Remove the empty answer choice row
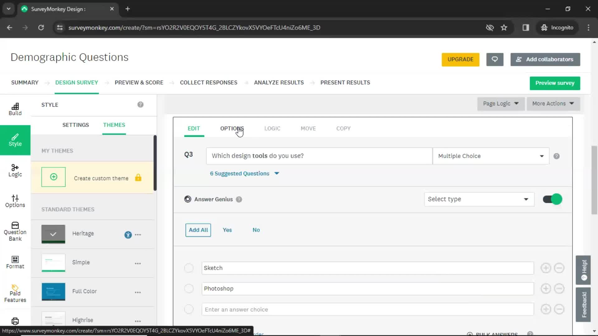 559,309
